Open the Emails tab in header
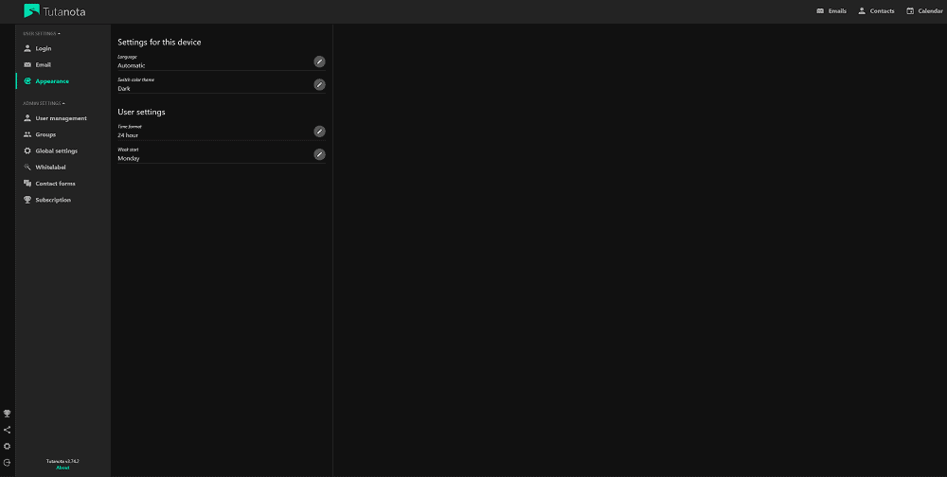 click(x=831, y=11)
